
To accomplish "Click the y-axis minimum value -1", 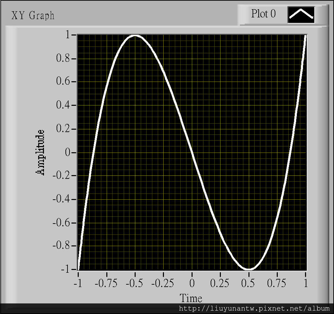I will pos(65,269).
